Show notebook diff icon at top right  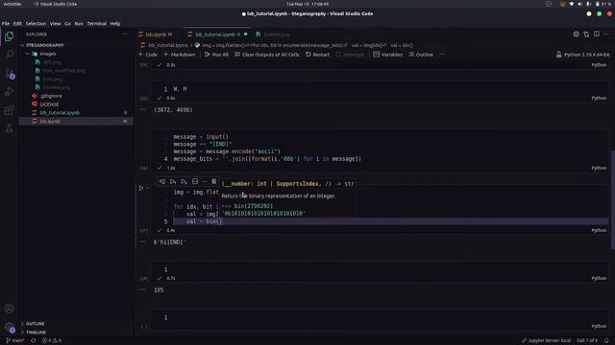(586, 34)
